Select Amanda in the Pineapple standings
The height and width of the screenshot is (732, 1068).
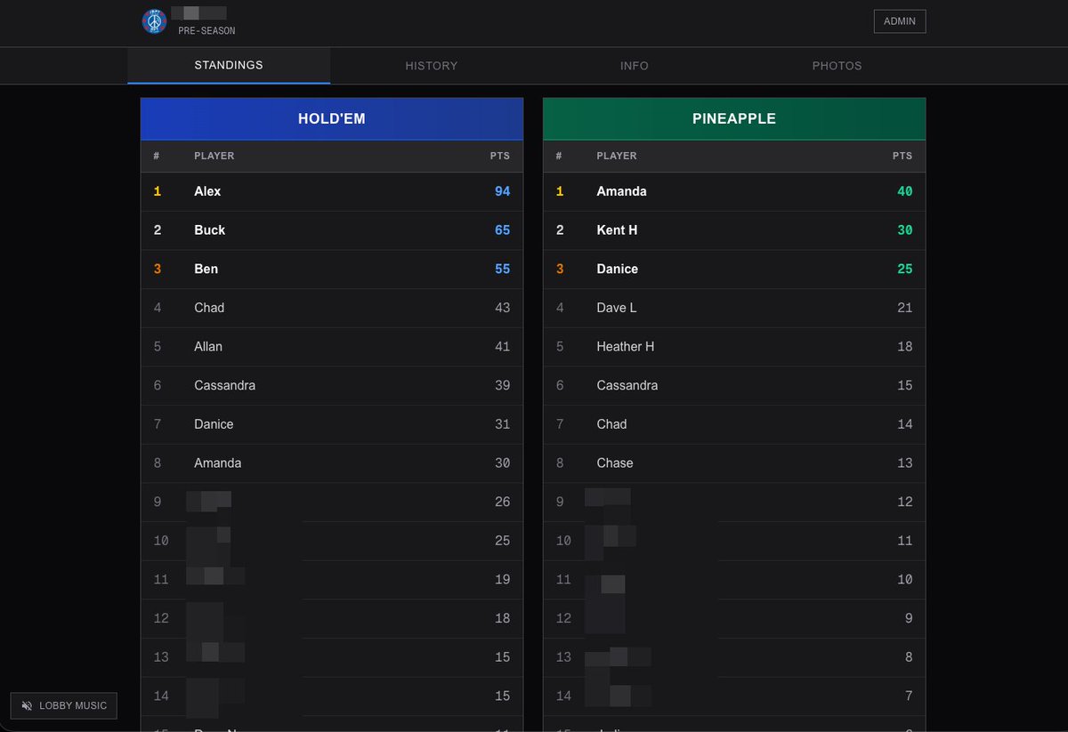pos(734,191)
